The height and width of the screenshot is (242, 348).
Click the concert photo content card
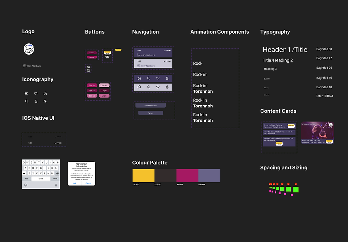click(317, 133)
